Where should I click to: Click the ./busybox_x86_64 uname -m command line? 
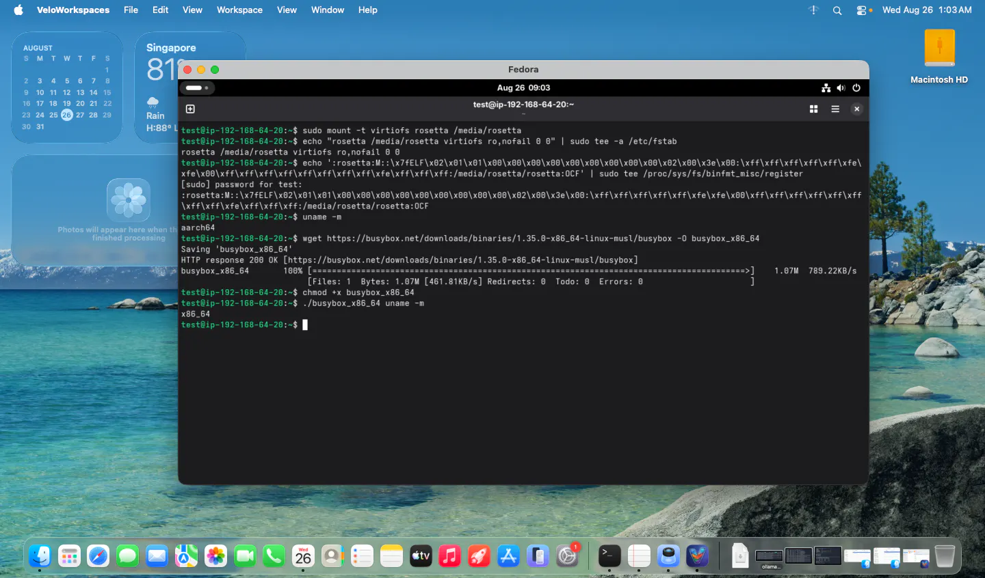[x=302, y=303]
